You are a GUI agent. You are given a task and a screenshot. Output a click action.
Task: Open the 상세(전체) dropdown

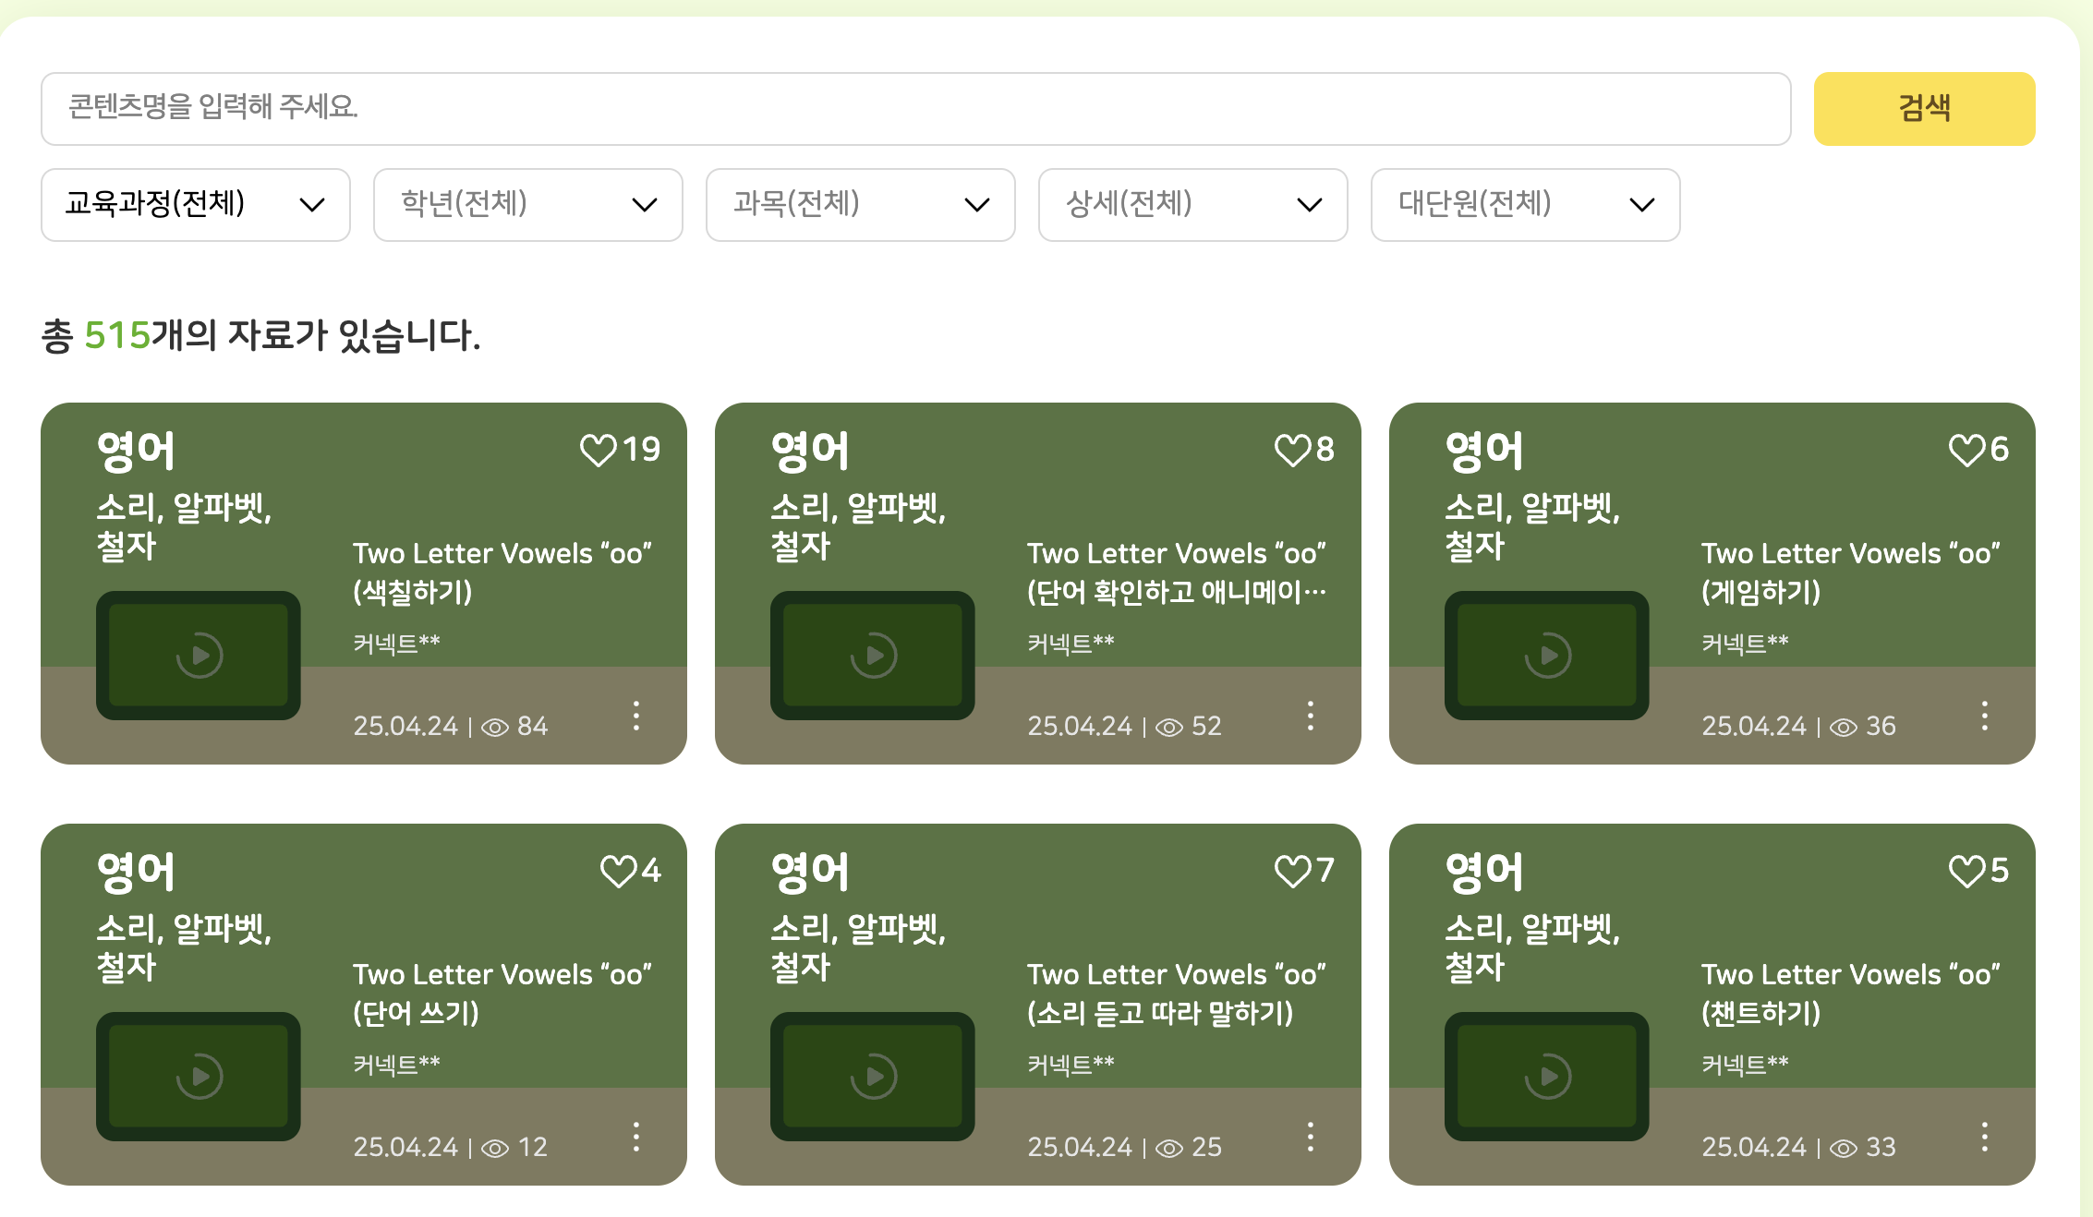[1193, 205]
